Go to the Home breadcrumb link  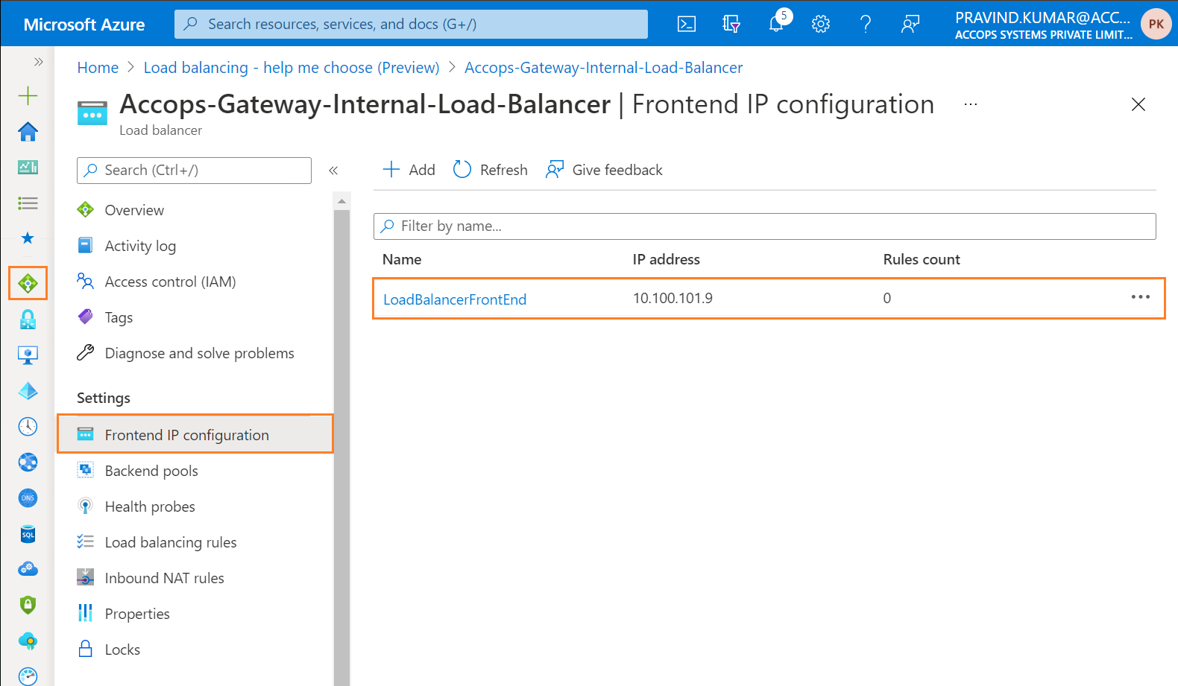point(98,68)
